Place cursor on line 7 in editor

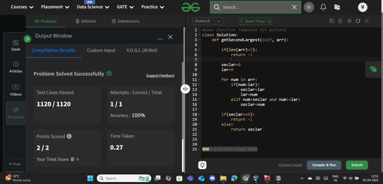point(291,60)
